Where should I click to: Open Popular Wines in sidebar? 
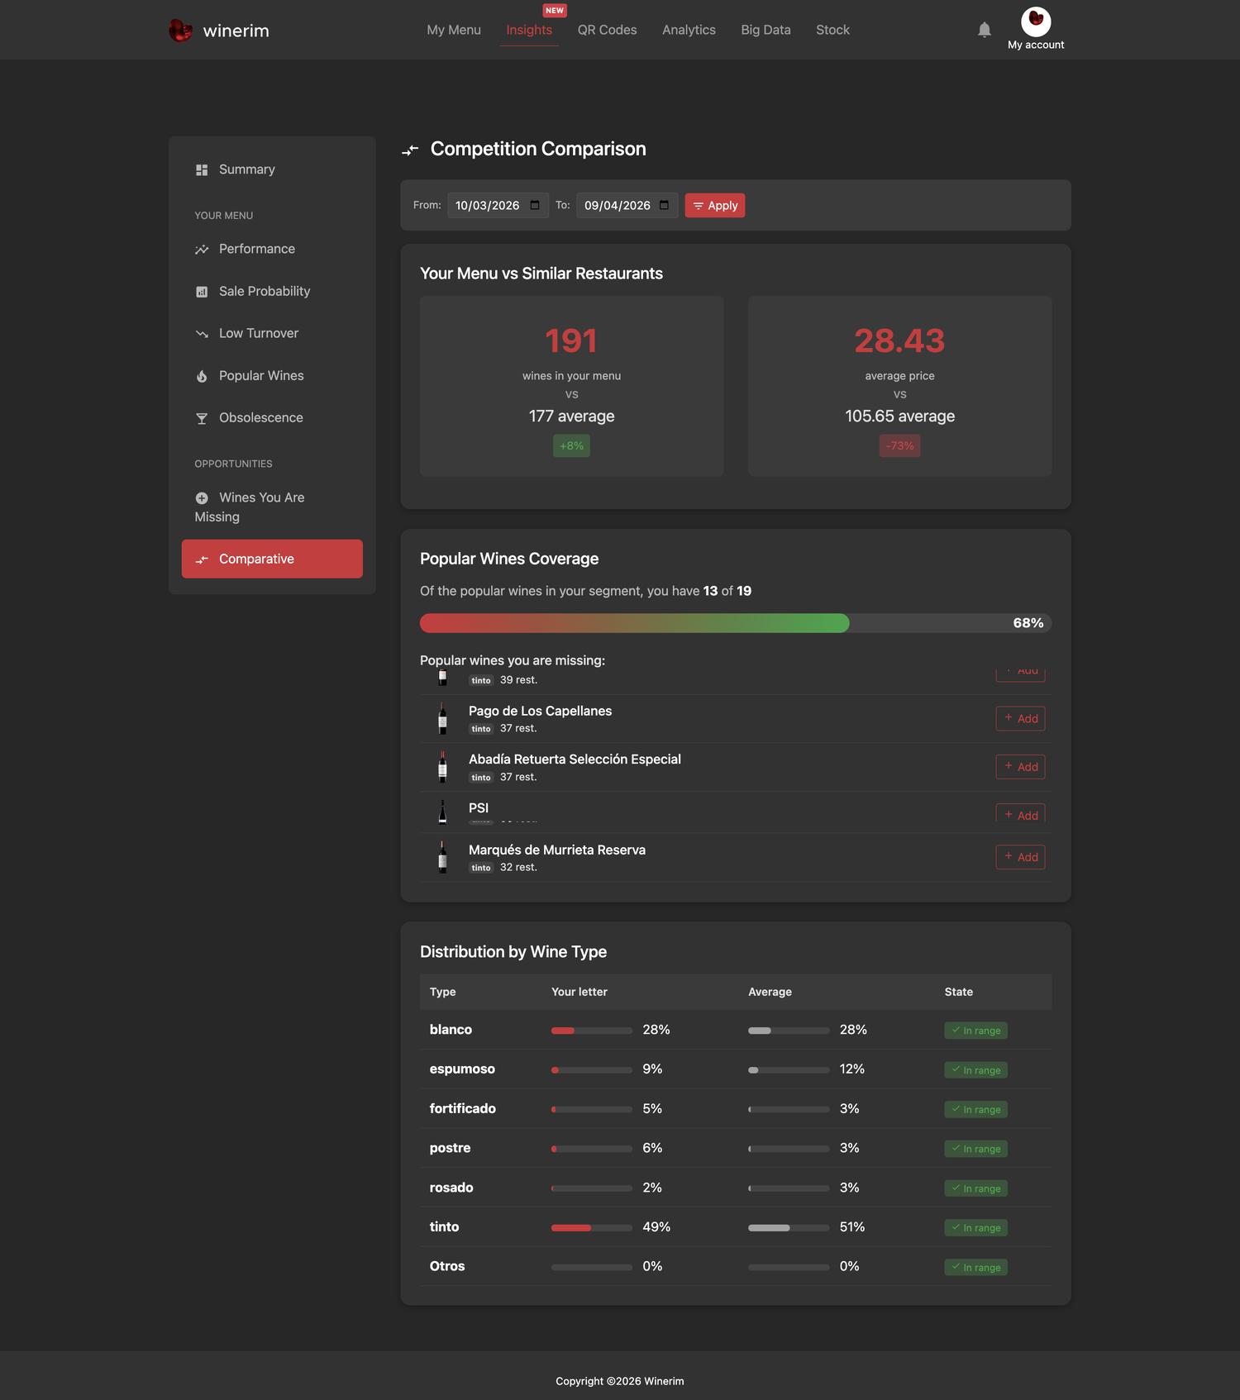click(272, 375)
